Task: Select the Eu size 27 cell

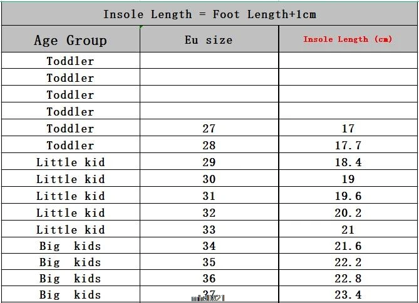Action: click(x=209, y=129)
